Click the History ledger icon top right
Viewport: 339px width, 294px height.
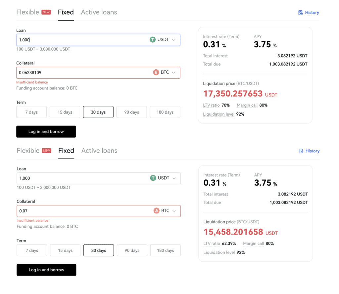[x=301, y=12]
